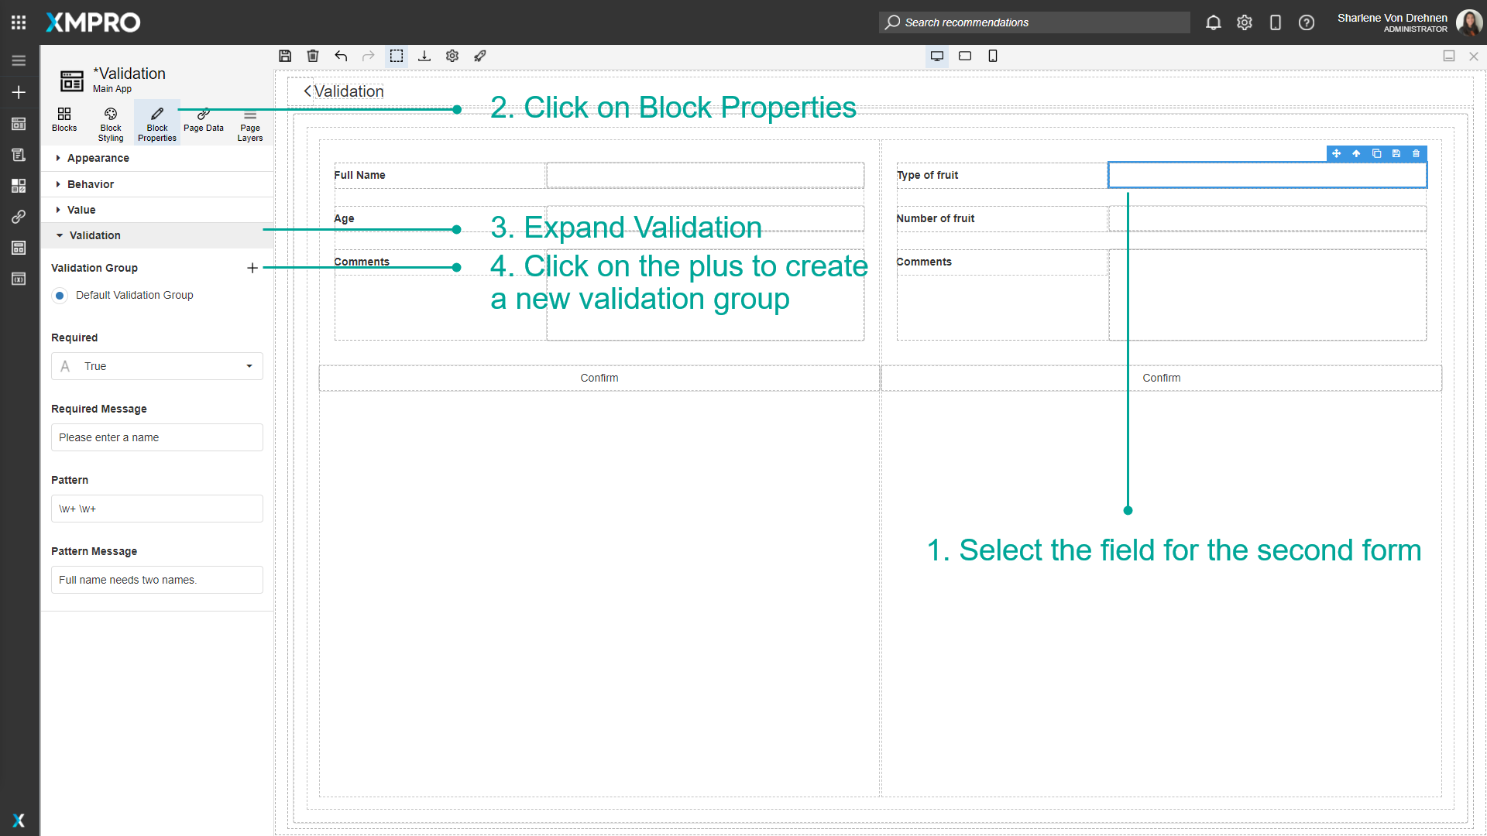Collapse the Validation section
Viewport: 1487px width, 836px height.
click(94, 235)
